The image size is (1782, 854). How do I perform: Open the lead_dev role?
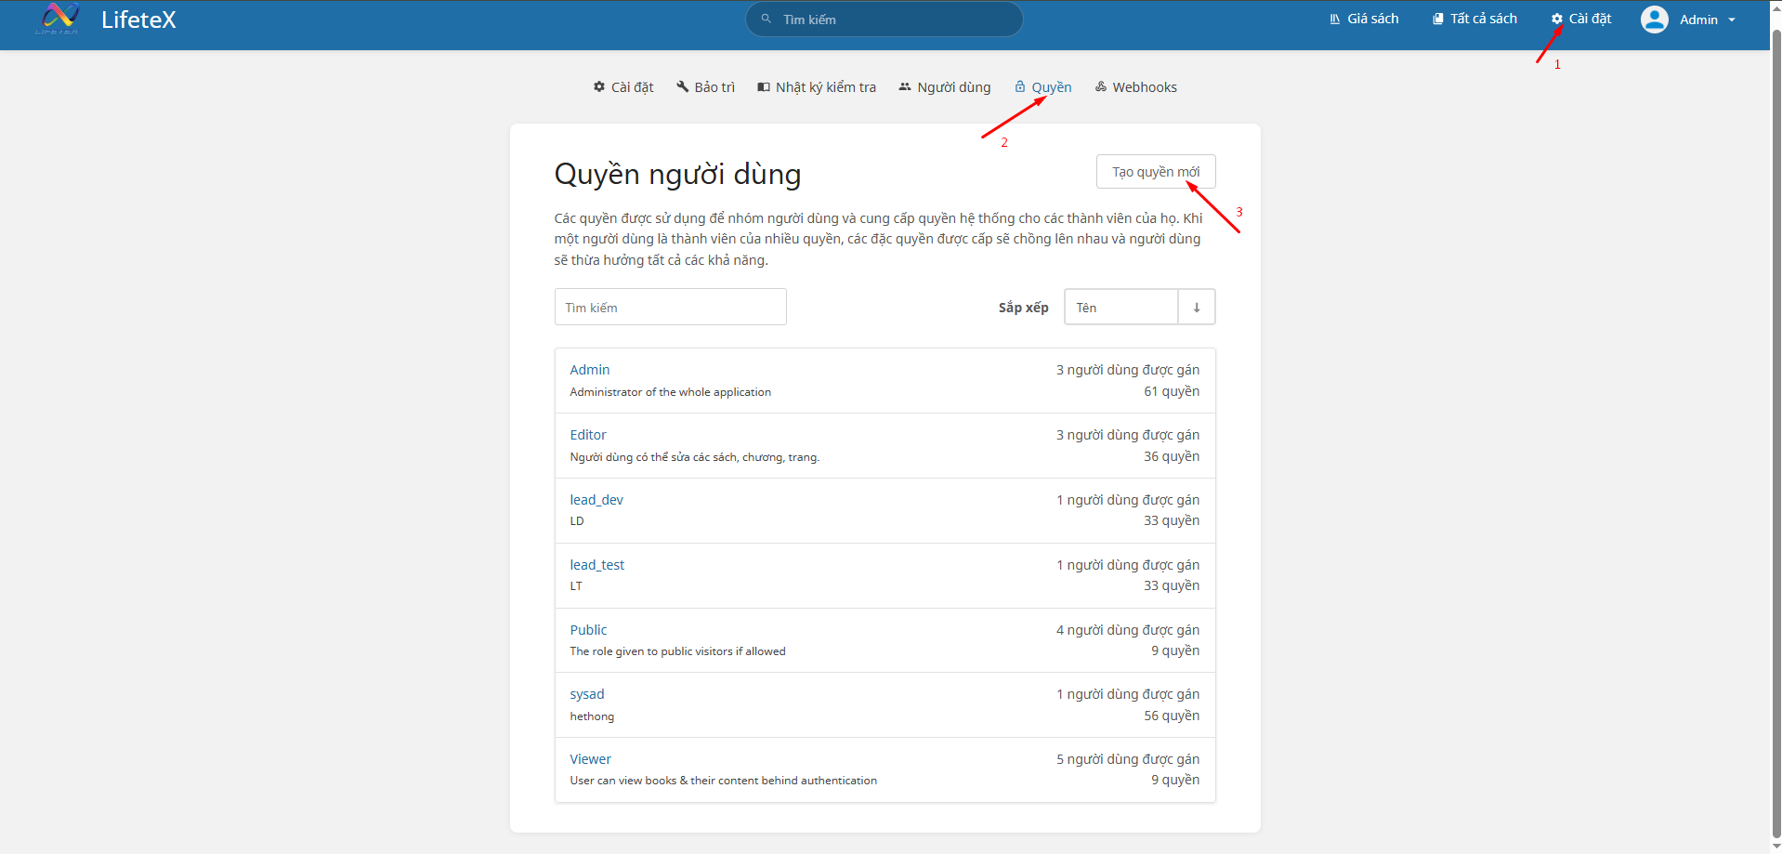coord(596,500)
